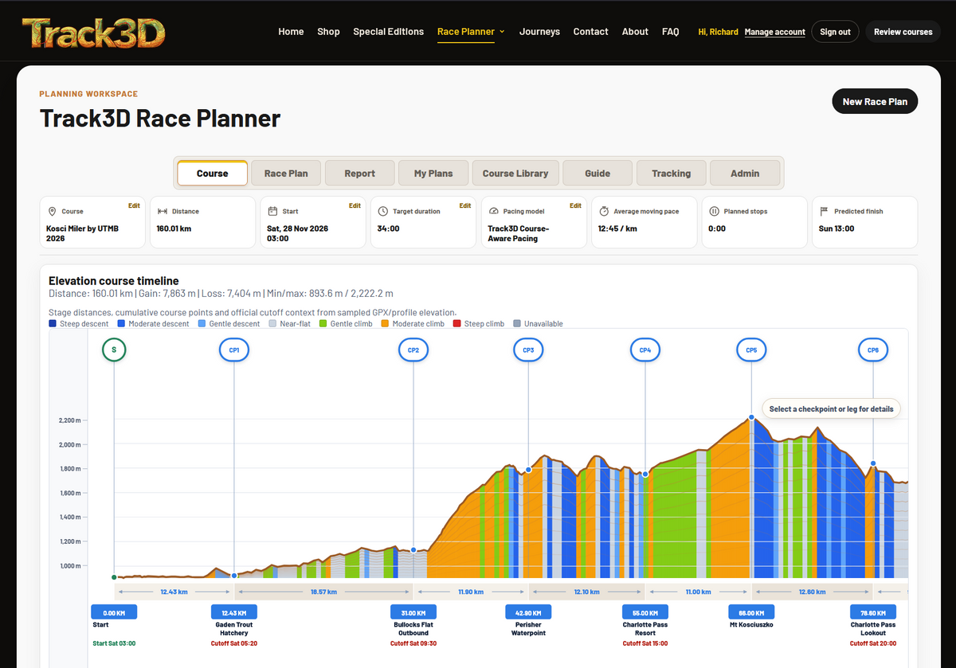Open the FAQ page
956x668 pixels.
pyautogui.click(x=671, y=32)
